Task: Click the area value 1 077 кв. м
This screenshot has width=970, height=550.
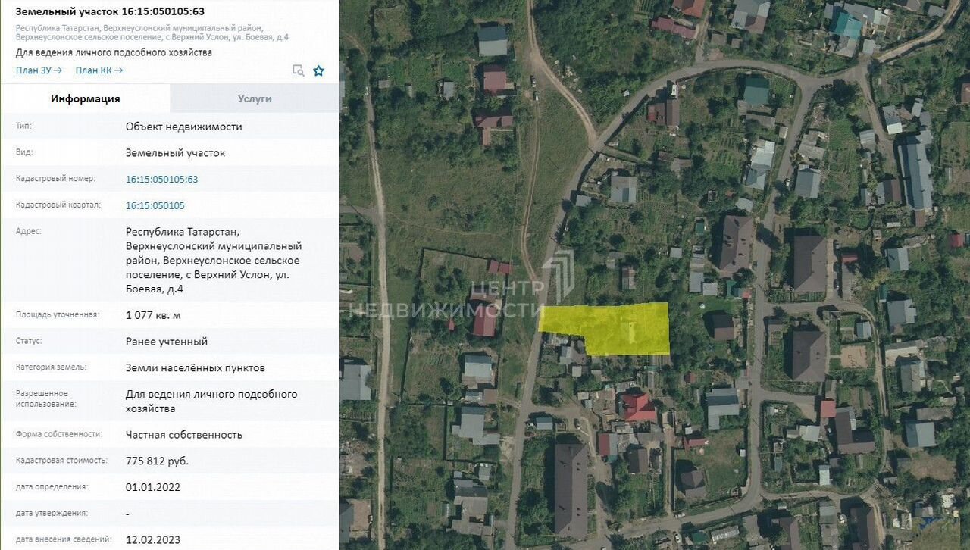Action: click(153, 315)
